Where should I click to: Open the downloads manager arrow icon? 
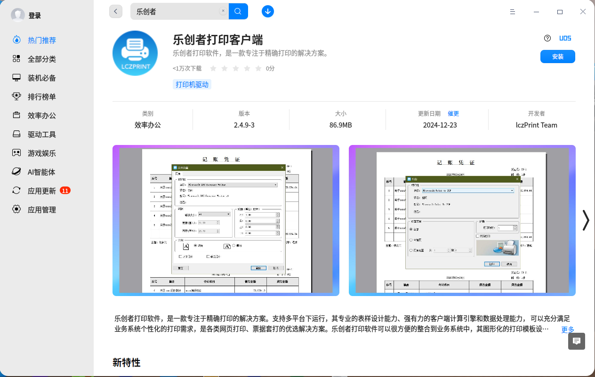(268, 11)
